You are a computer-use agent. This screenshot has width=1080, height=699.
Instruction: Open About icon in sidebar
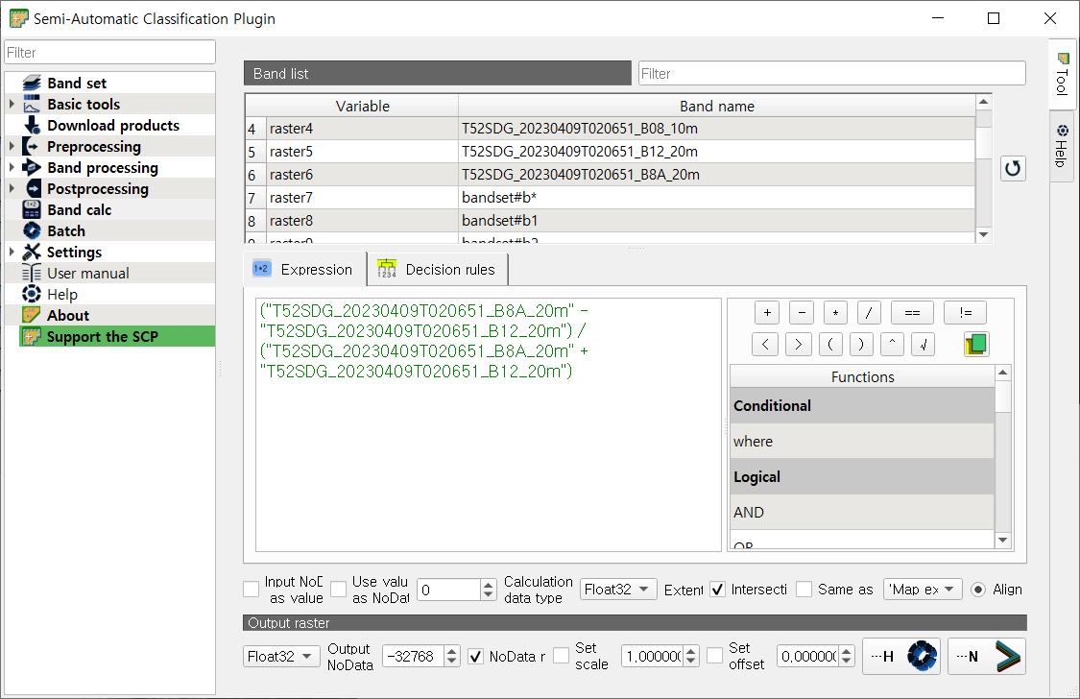pyautogui.click(x=32, y=315)
